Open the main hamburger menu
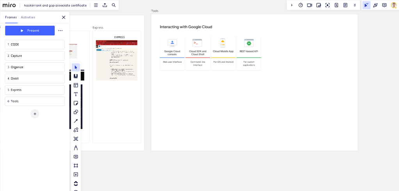This screenshot has height=191, width=399. (x=96, y=5)
